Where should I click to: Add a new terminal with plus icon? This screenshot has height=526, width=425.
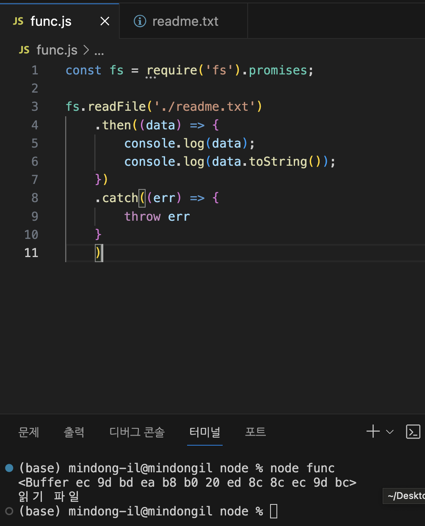click(x=373, y=432)
